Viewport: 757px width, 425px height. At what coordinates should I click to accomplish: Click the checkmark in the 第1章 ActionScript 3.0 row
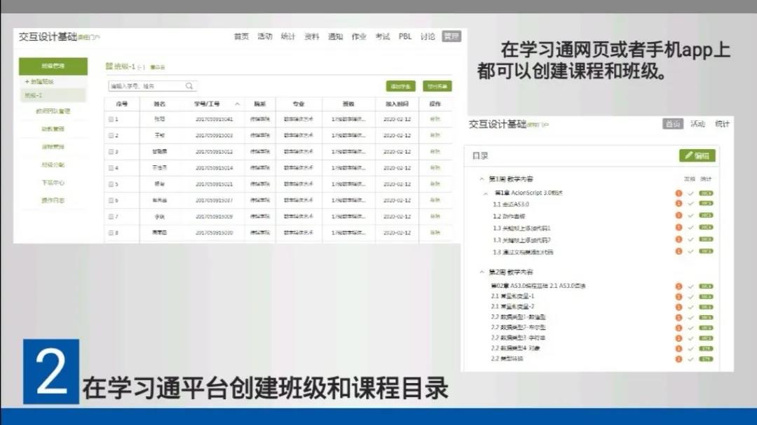(x=691, y=193)
